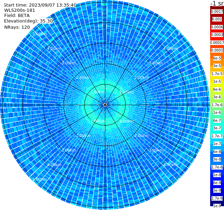Select the '6e-5' colorbar label
Image resolution: width=224 pixels, height=210 pixels.
click(217, 58)
